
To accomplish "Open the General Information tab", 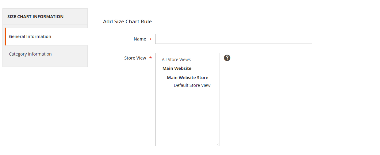I will click(x=30, y=37).
